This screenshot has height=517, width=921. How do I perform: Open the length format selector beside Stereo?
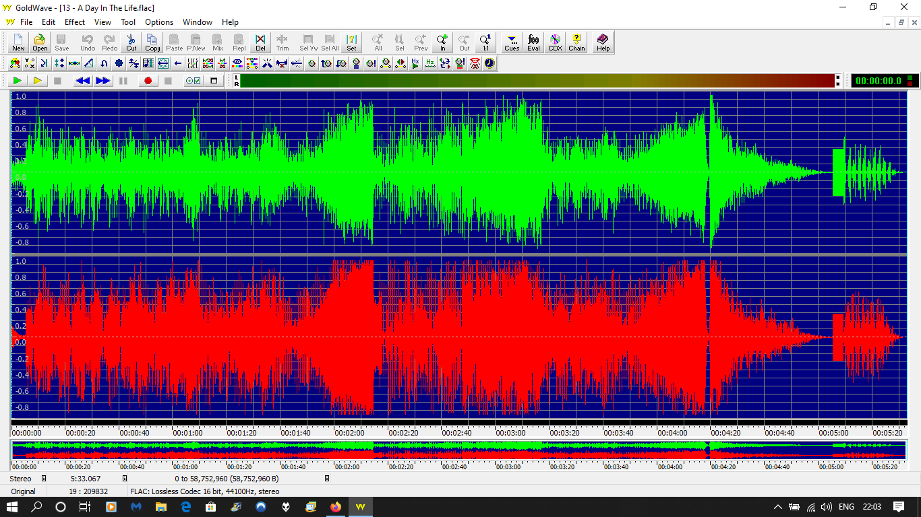[44, 479]
